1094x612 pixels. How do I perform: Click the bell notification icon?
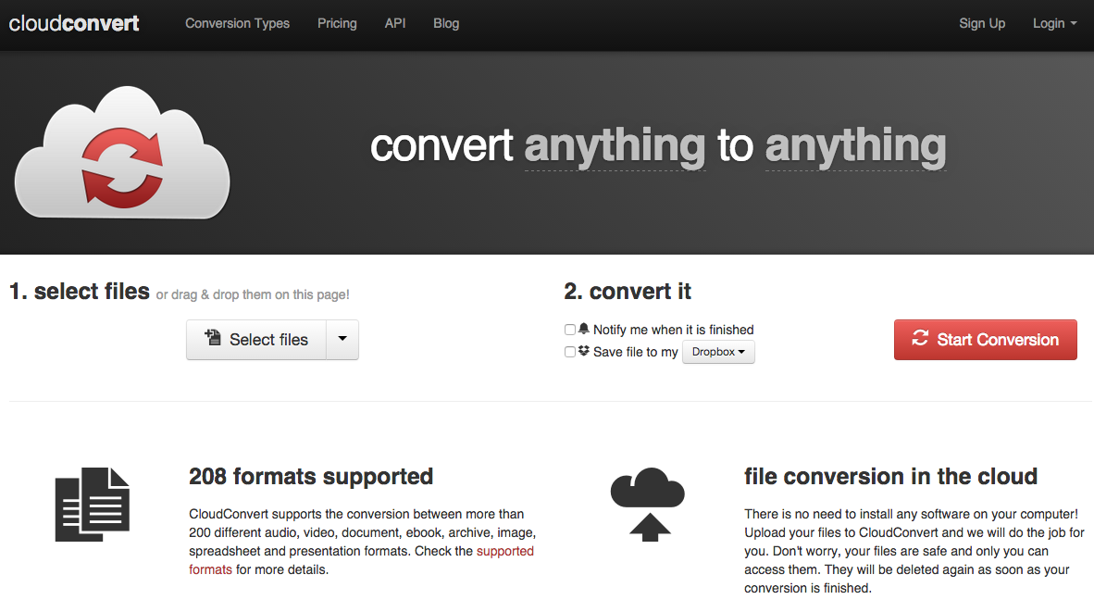[584, 329]
